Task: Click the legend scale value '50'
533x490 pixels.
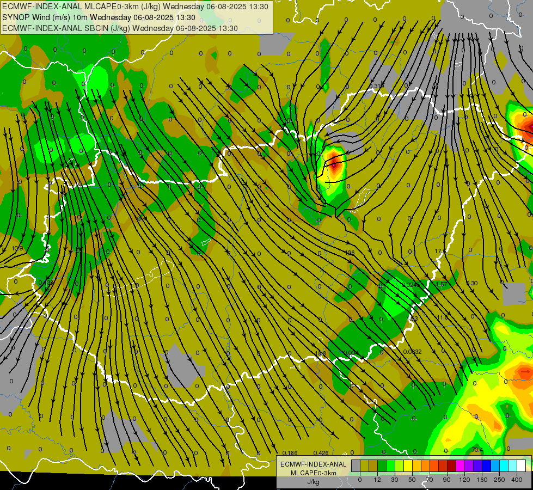Action: click(412, 480)
